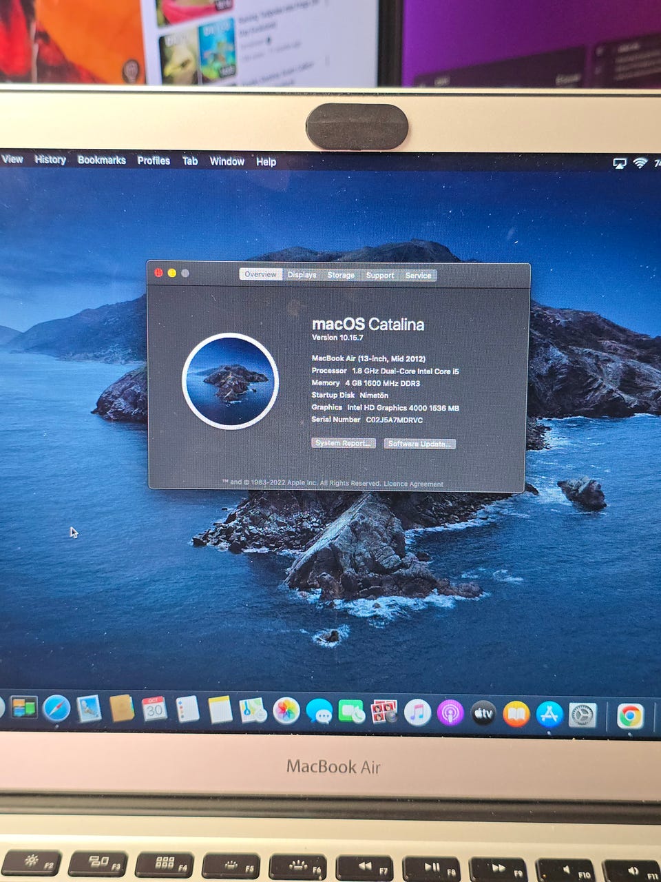Open the Licence Agreement link

click(413, 484)
